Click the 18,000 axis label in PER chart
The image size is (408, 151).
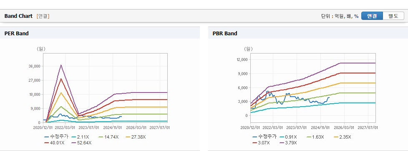tap(35, 95)
